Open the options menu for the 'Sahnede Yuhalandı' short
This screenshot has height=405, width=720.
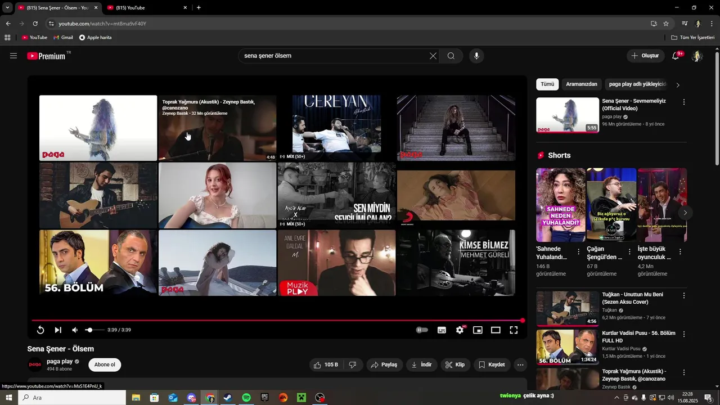(x=579, y=252)
